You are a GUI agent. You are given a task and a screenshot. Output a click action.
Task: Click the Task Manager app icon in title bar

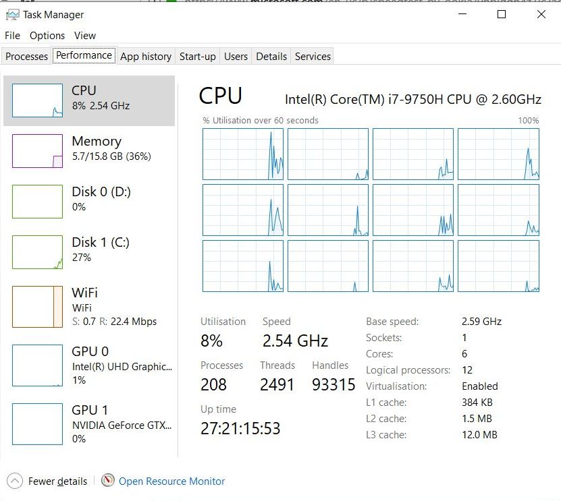click(x=11, y=14)
